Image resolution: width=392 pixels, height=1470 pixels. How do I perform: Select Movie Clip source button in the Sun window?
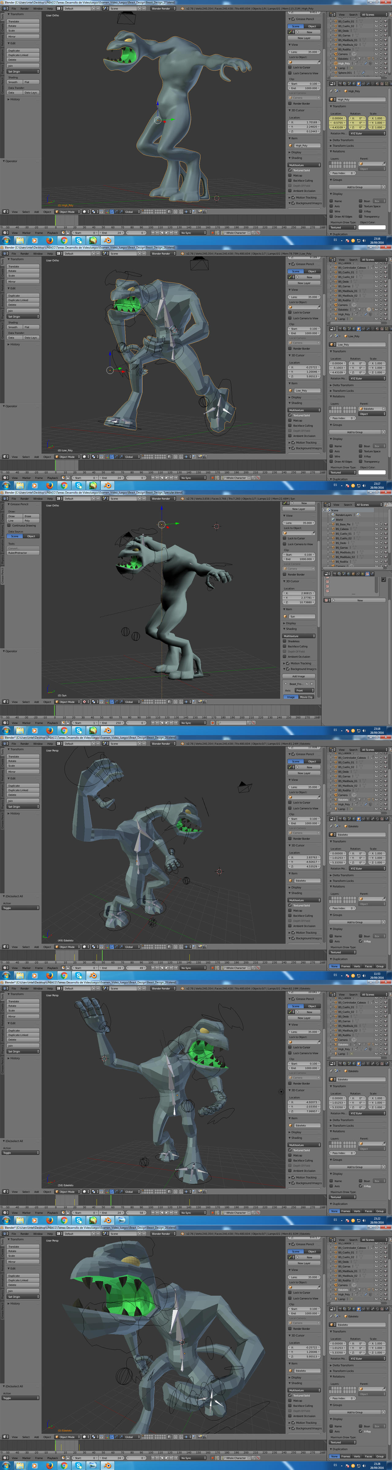click(x=307, y=697)
